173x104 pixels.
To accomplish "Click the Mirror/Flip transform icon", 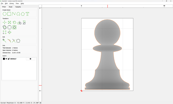I will [19, 23].
